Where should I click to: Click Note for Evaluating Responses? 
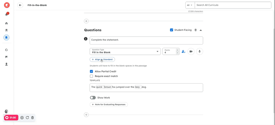point(109,104)
